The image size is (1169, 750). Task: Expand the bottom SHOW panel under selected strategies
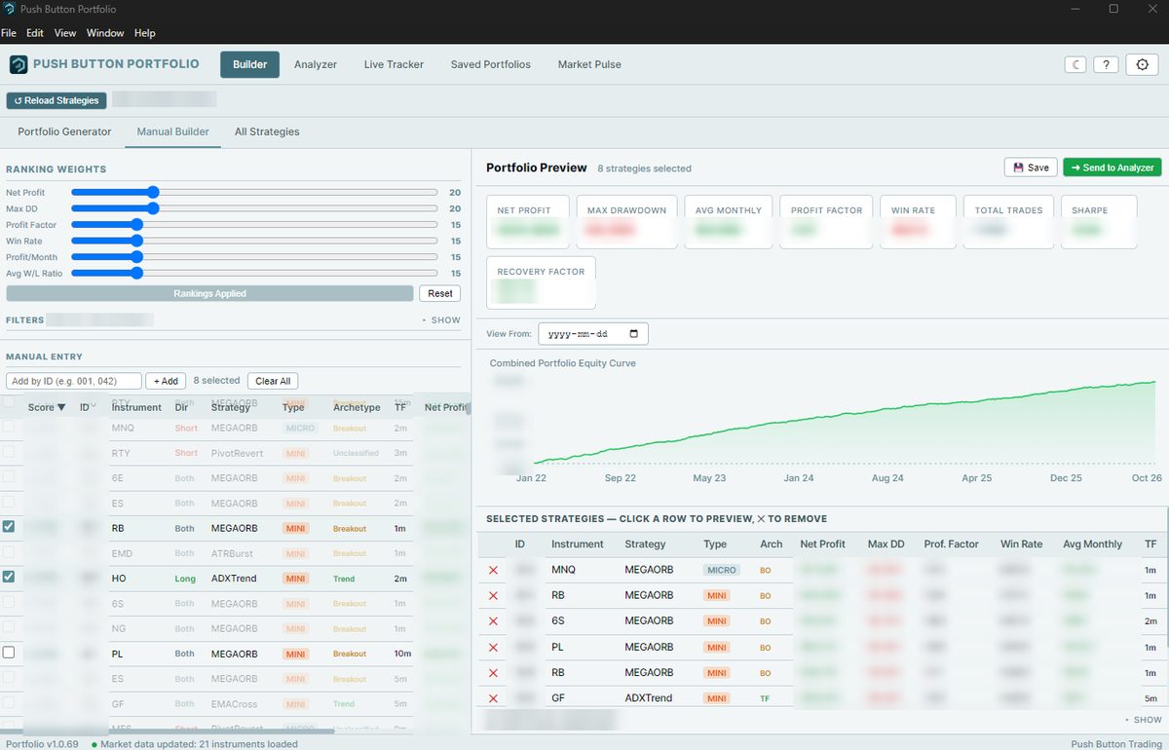[1143, 720]
